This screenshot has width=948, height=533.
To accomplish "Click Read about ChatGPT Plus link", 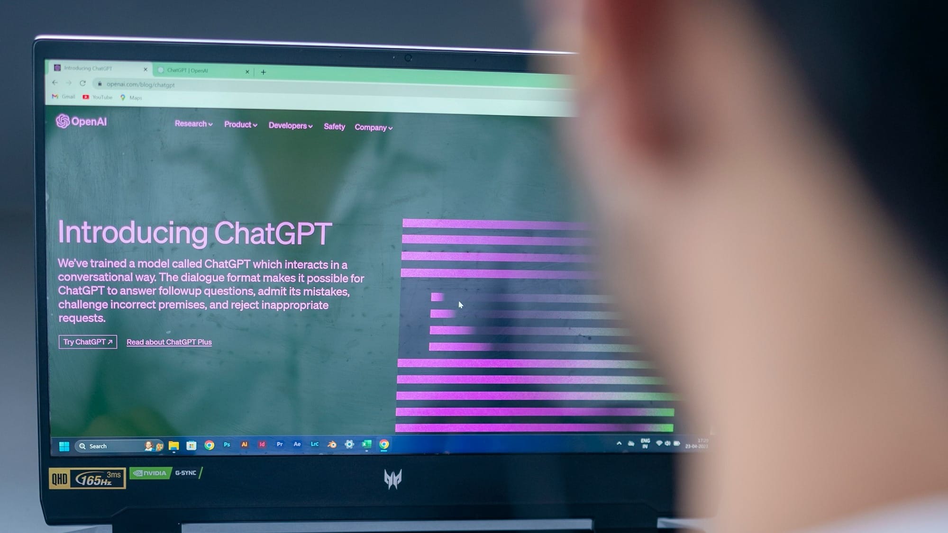I will 169,342.
